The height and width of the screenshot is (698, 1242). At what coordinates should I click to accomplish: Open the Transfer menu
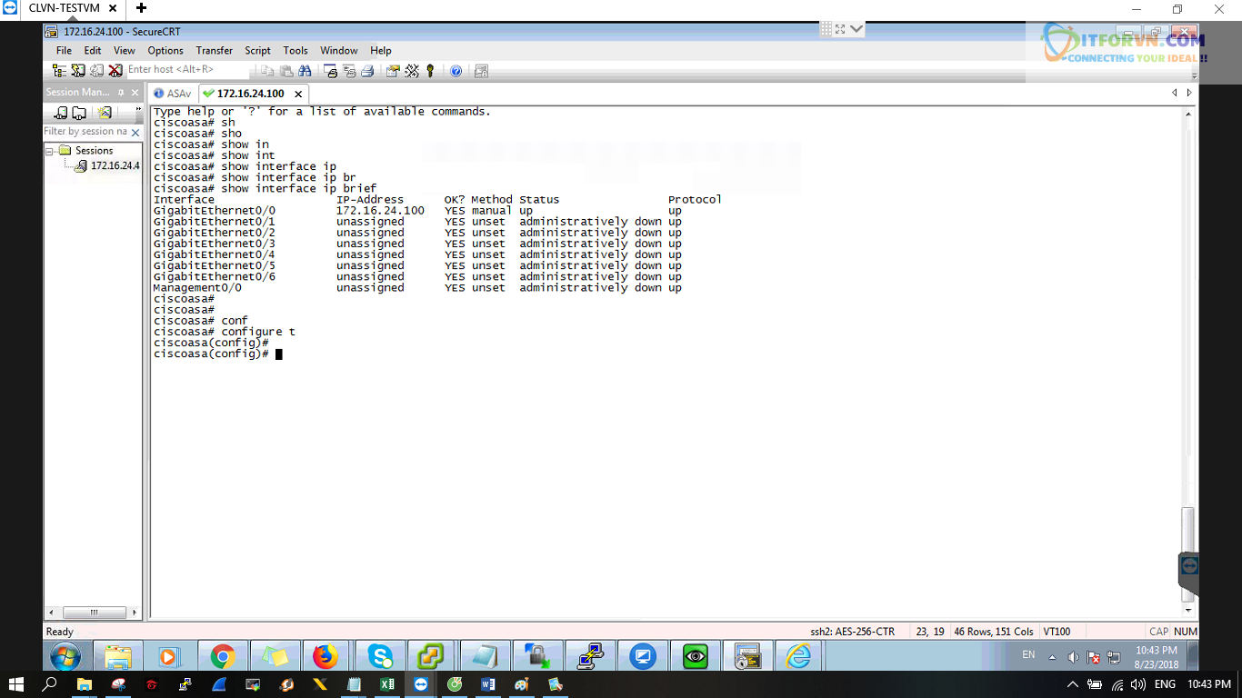coord(214,51)
